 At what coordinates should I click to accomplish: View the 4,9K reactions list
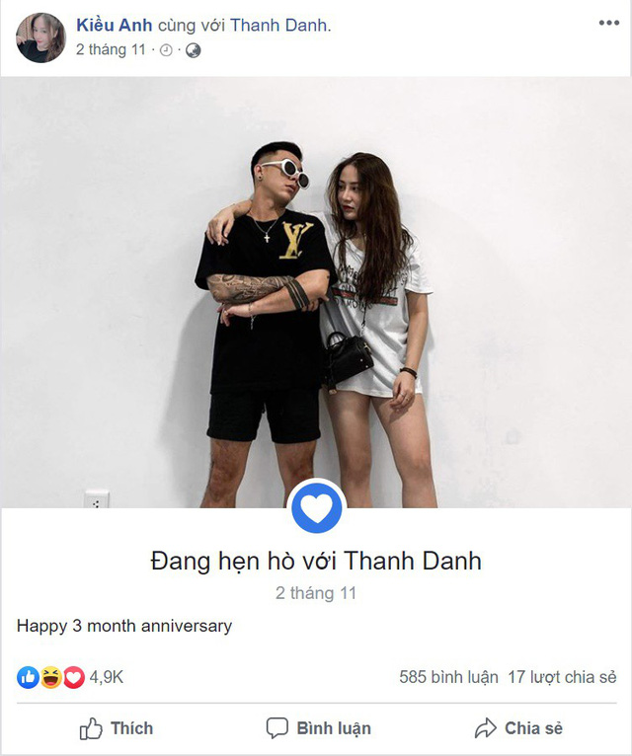[x=107, y=677]
